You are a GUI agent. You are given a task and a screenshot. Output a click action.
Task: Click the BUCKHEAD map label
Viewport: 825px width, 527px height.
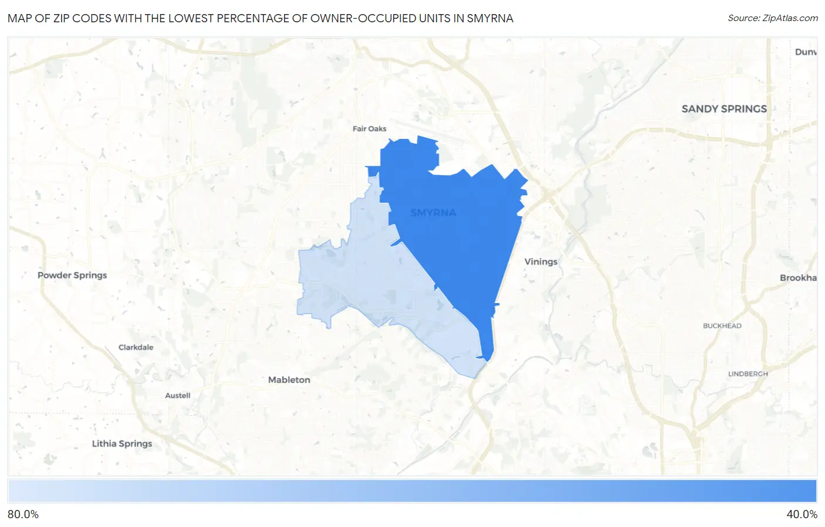click(722, 326)
